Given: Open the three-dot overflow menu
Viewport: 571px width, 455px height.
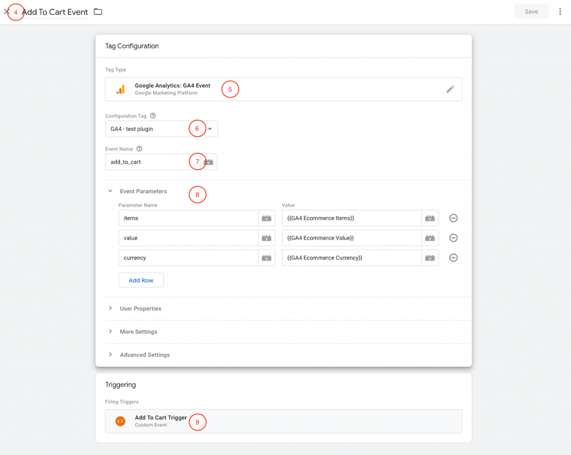Looking at the screenshot, I should coord(560,11).
